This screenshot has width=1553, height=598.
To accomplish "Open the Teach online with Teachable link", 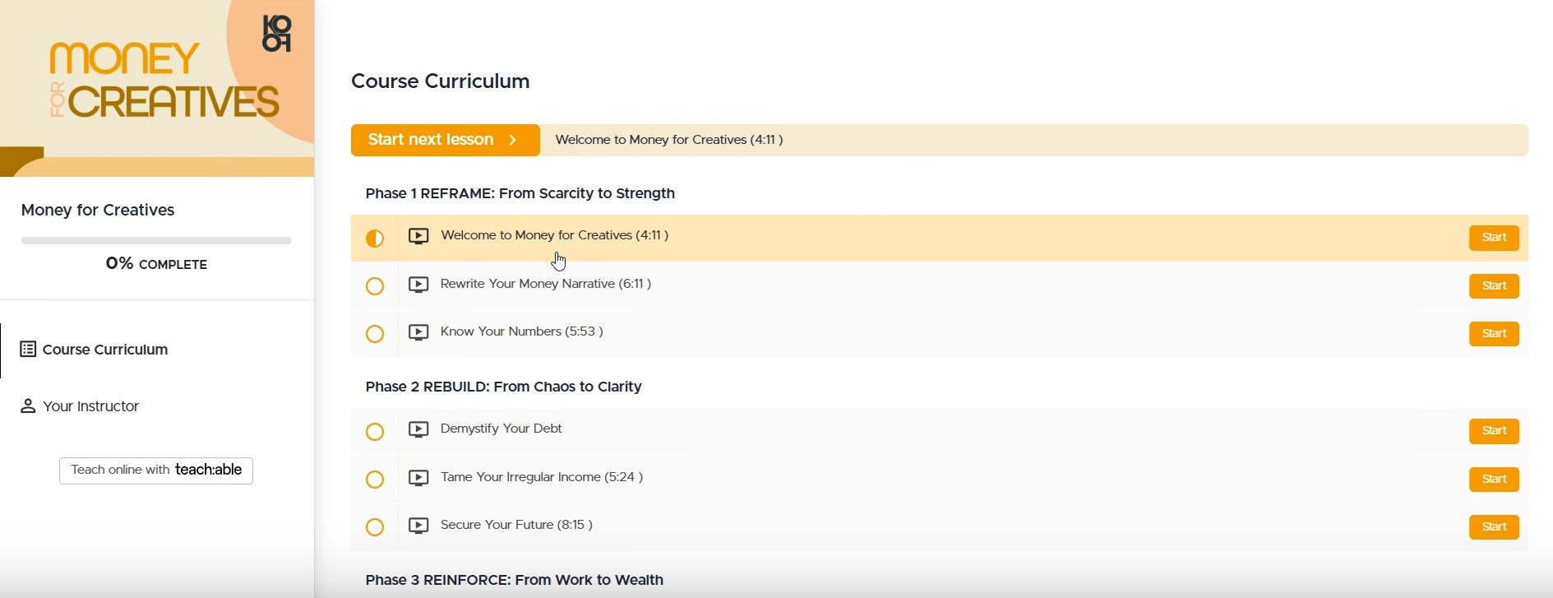I will click(156, 471).
